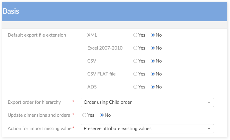Choose No for Update dimensions and orders
The height and width of the screenshot is (140, 230).
point(102,115)
